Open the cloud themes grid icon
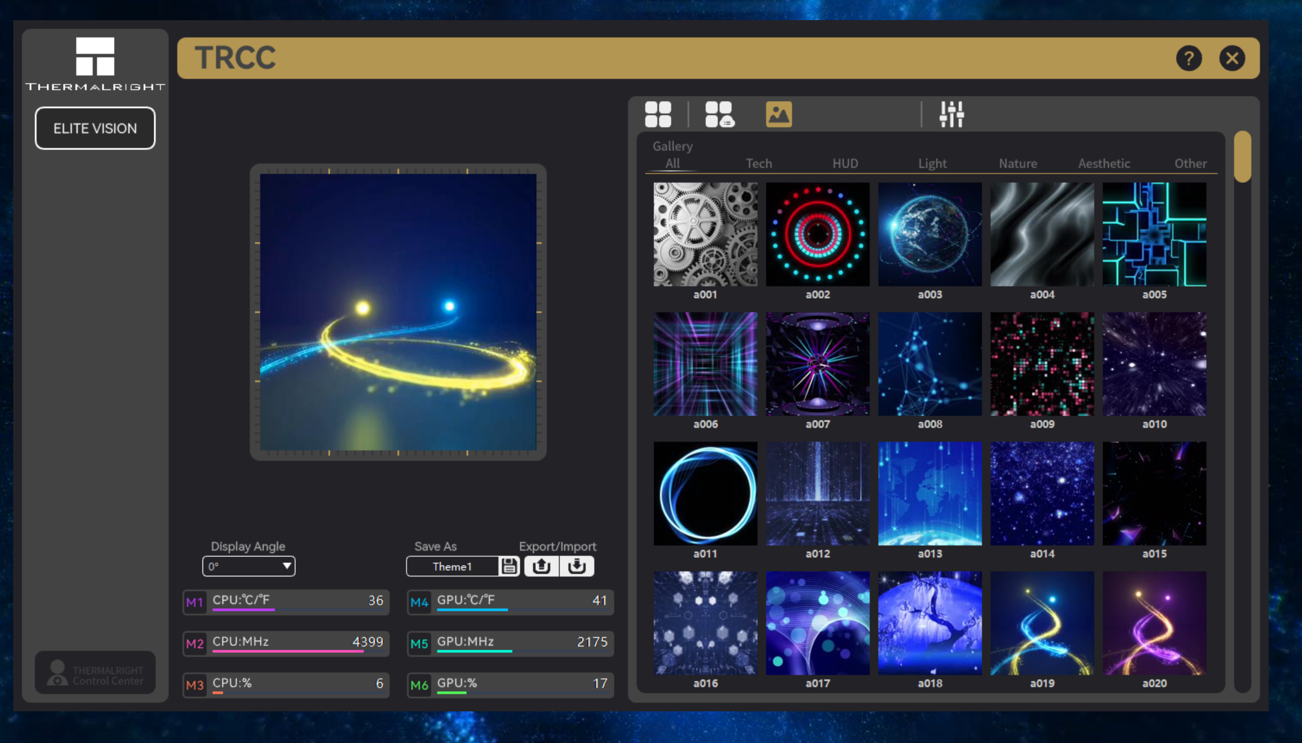 pos(719,114)
